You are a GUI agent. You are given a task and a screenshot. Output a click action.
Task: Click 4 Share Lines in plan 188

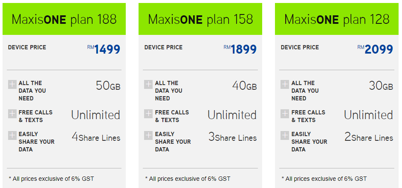(96, 137)
